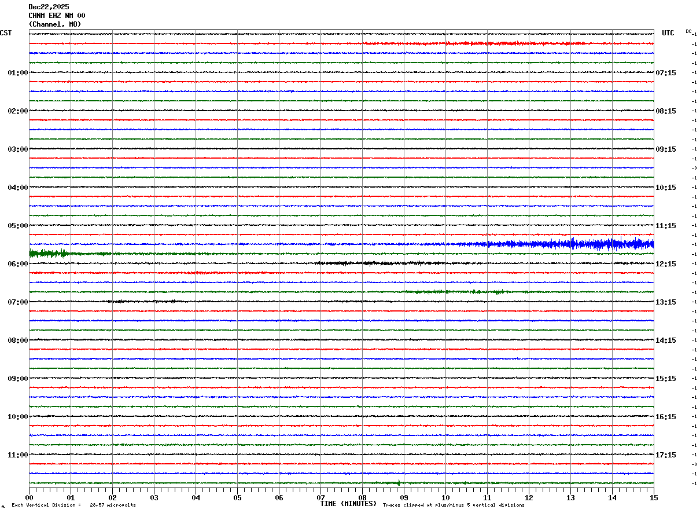
Task: Click the green disturbance before the 07:00 row
Action: pos(457,292)
